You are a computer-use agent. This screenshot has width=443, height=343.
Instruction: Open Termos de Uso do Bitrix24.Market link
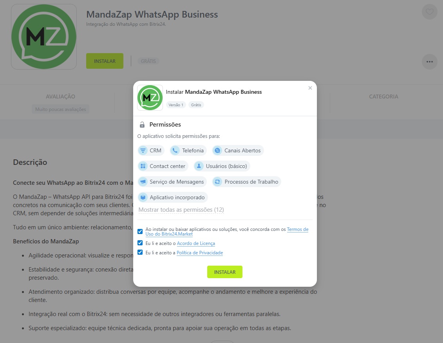(x=227, y=232)
